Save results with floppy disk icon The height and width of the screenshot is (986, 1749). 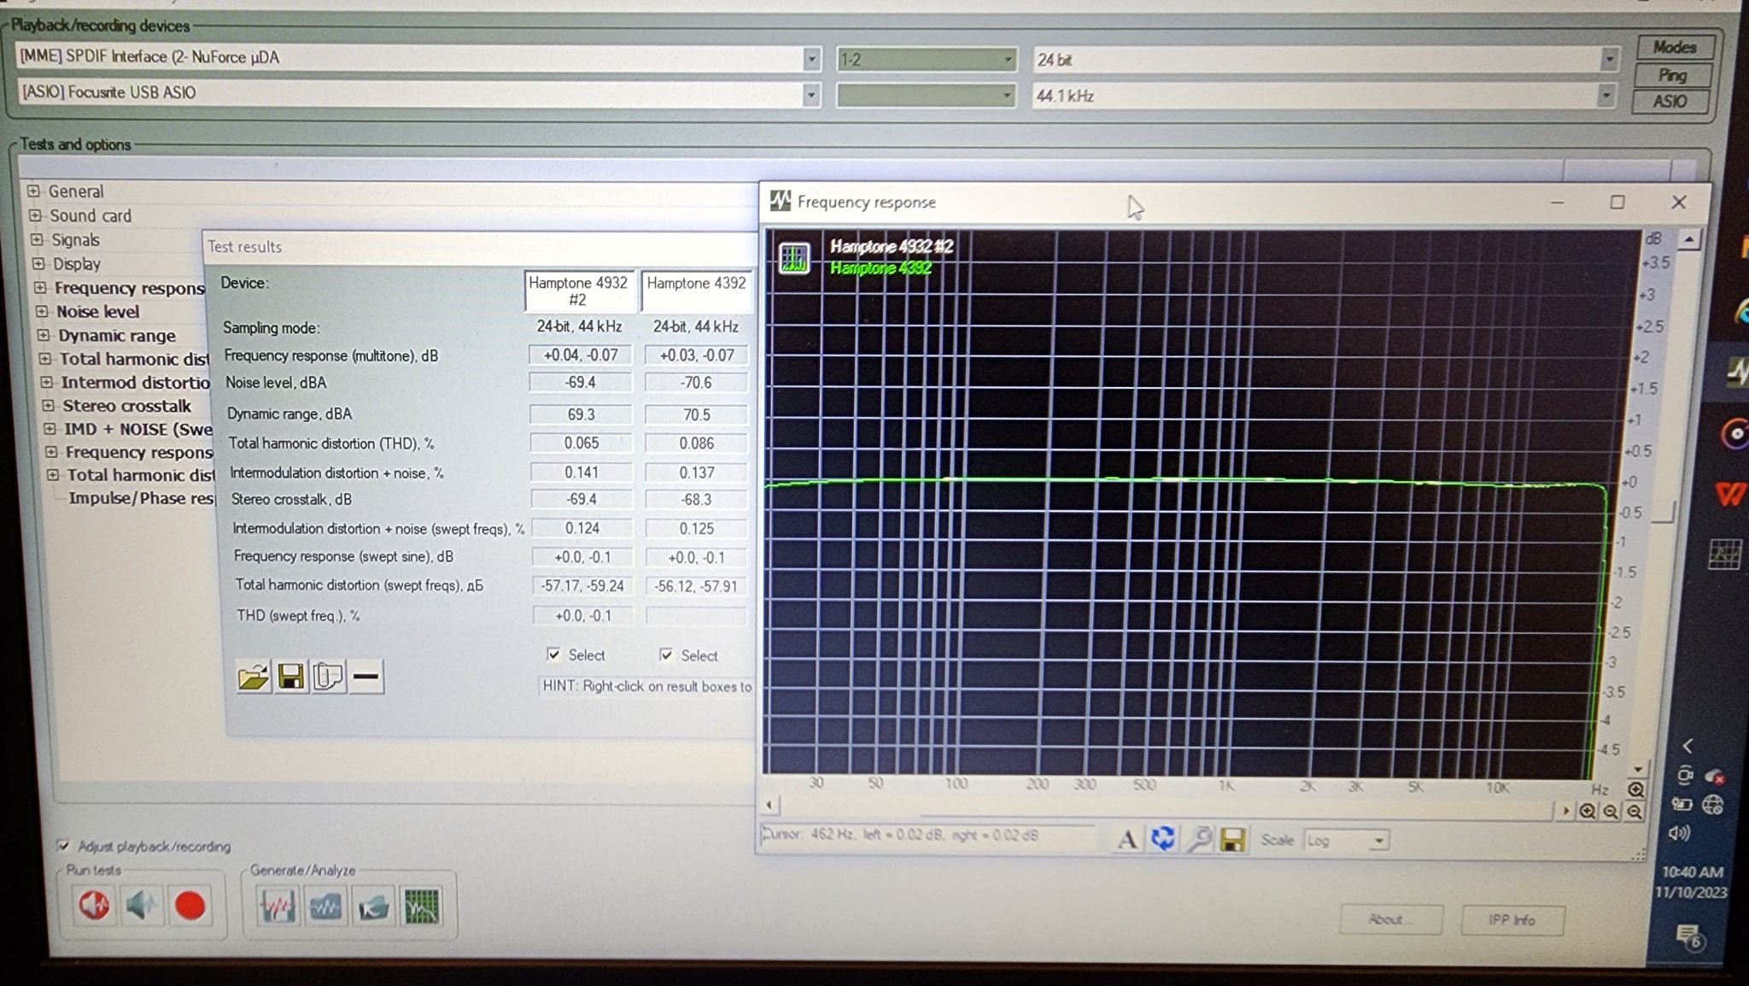[291, 678]
